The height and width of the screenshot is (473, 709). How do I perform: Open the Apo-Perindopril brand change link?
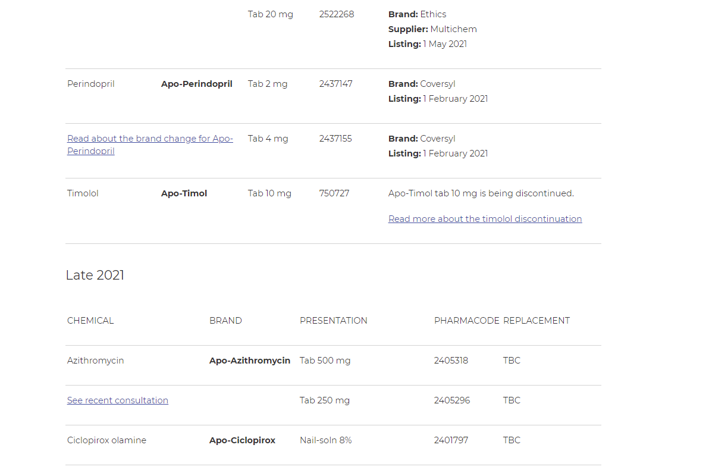(150, 145)
